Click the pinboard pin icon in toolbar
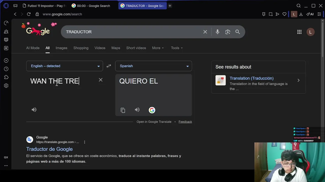The height and width of the screenshot is (182, 325). pos(264,14)
